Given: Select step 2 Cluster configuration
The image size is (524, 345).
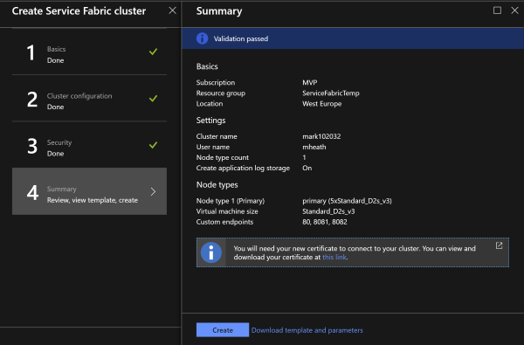Looking at the screenshot, I should 89,99.
